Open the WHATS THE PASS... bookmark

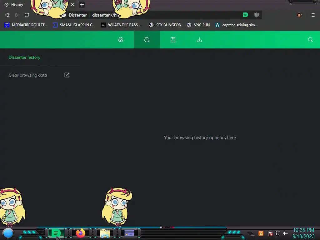tap(121, 25)
